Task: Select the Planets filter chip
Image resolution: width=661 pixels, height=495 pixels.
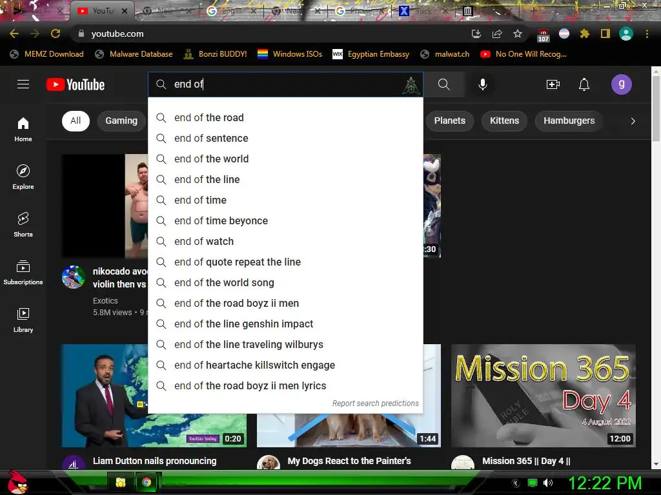Action: [449, 121]
